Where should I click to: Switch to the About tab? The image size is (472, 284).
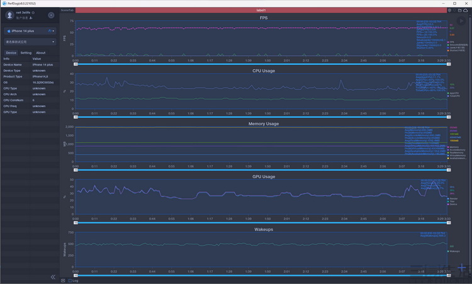pos(41,53)
